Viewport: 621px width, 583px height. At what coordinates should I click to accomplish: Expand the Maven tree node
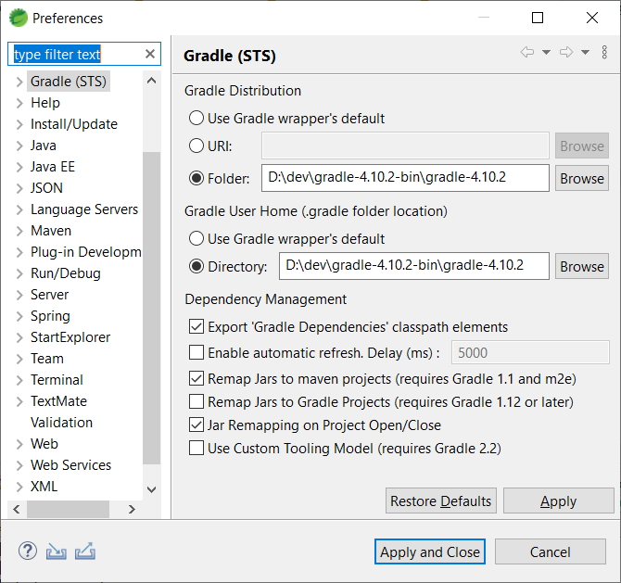pyautogui.click(x=19, y=231)
